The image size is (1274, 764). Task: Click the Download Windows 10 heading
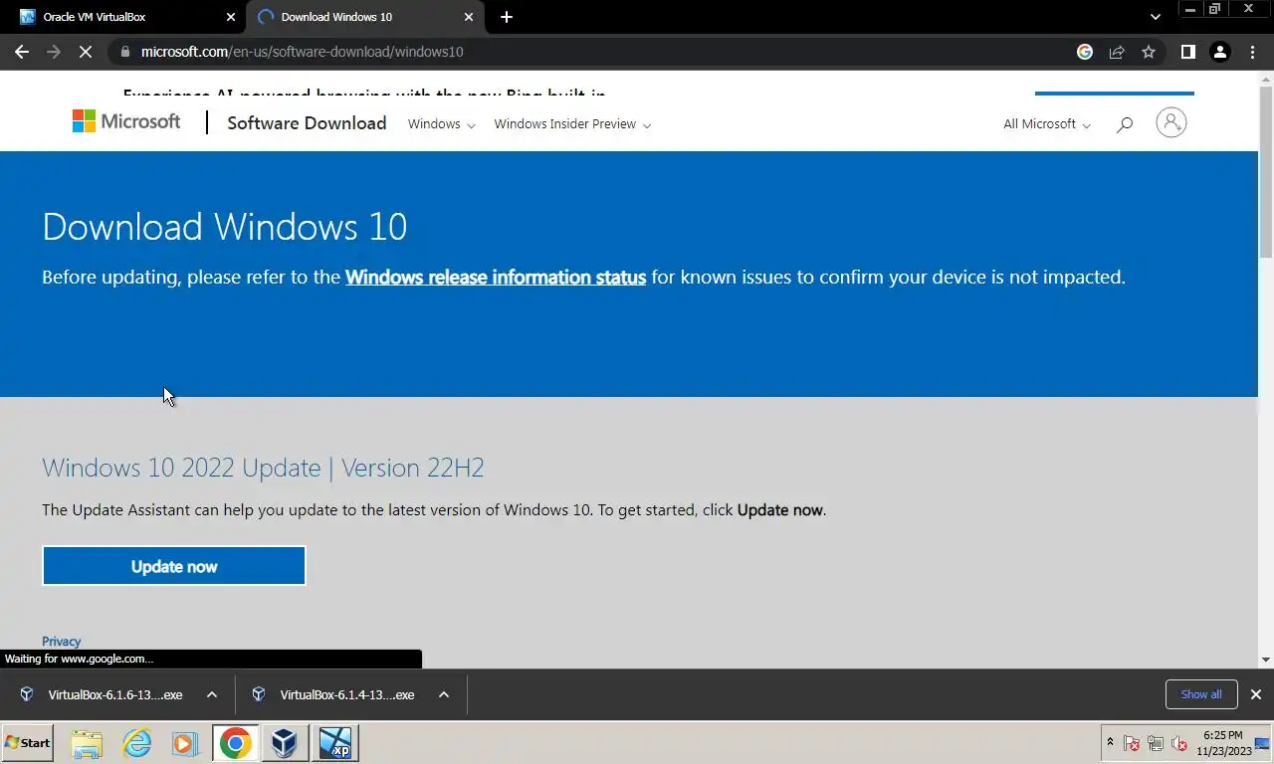coord(225,227)
